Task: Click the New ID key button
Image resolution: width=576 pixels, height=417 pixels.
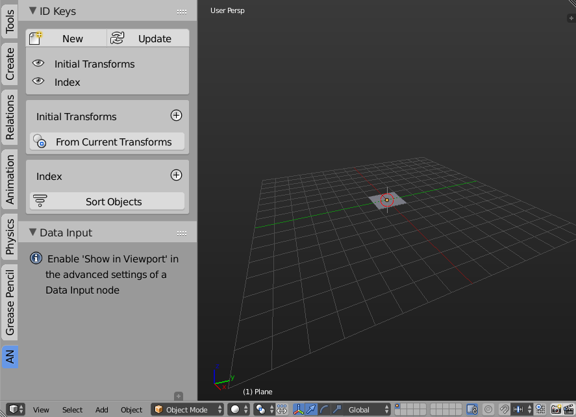Action: [x=66, y=38]
